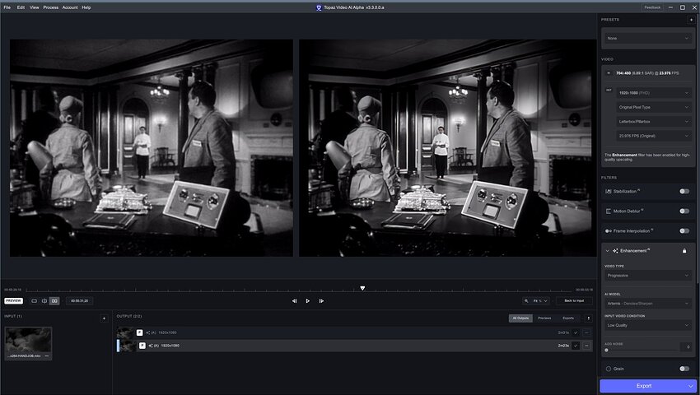The image size is (700, 395).
Task: Open the Account menu
Action: [x=70, y=7]
